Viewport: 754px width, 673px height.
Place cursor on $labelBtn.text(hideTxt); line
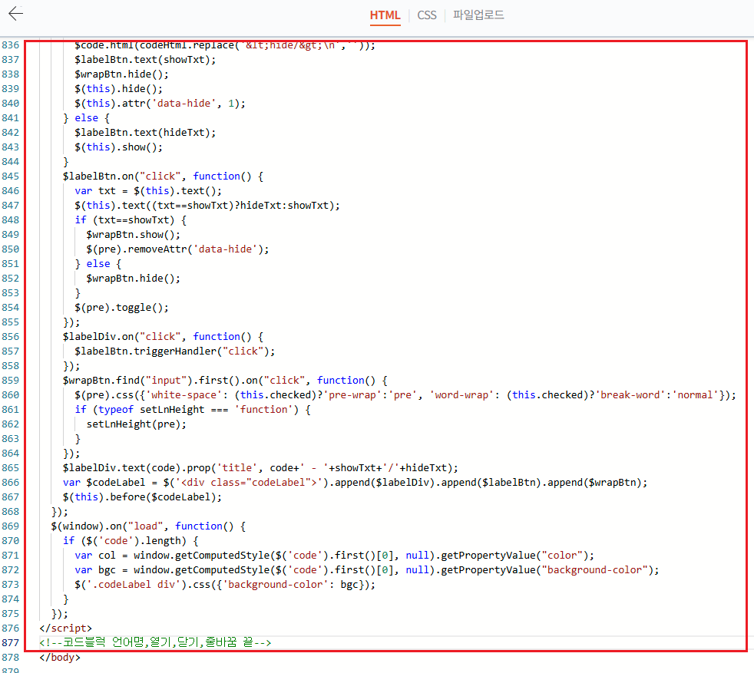click(x=145, y=133)
